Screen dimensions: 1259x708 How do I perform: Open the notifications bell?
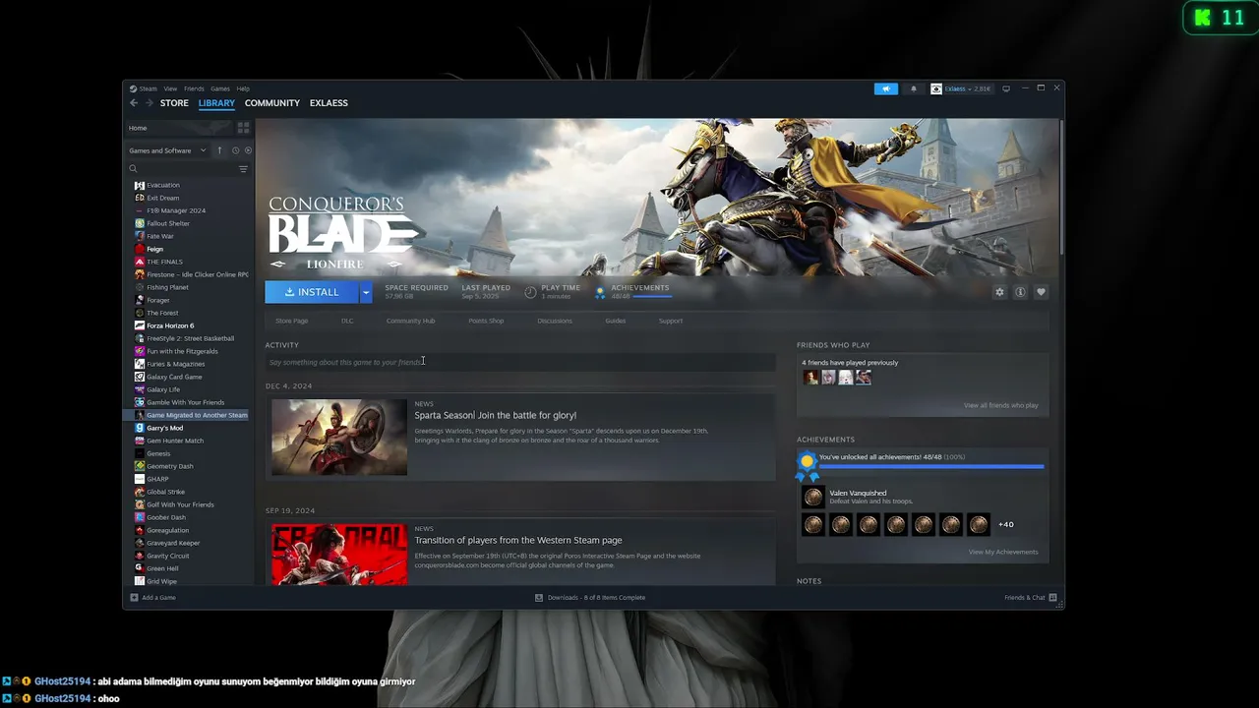tap(913, 88)
